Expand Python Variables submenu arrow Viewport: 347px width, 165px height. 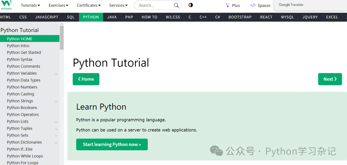pyautogui.click(x=56, y=74)
